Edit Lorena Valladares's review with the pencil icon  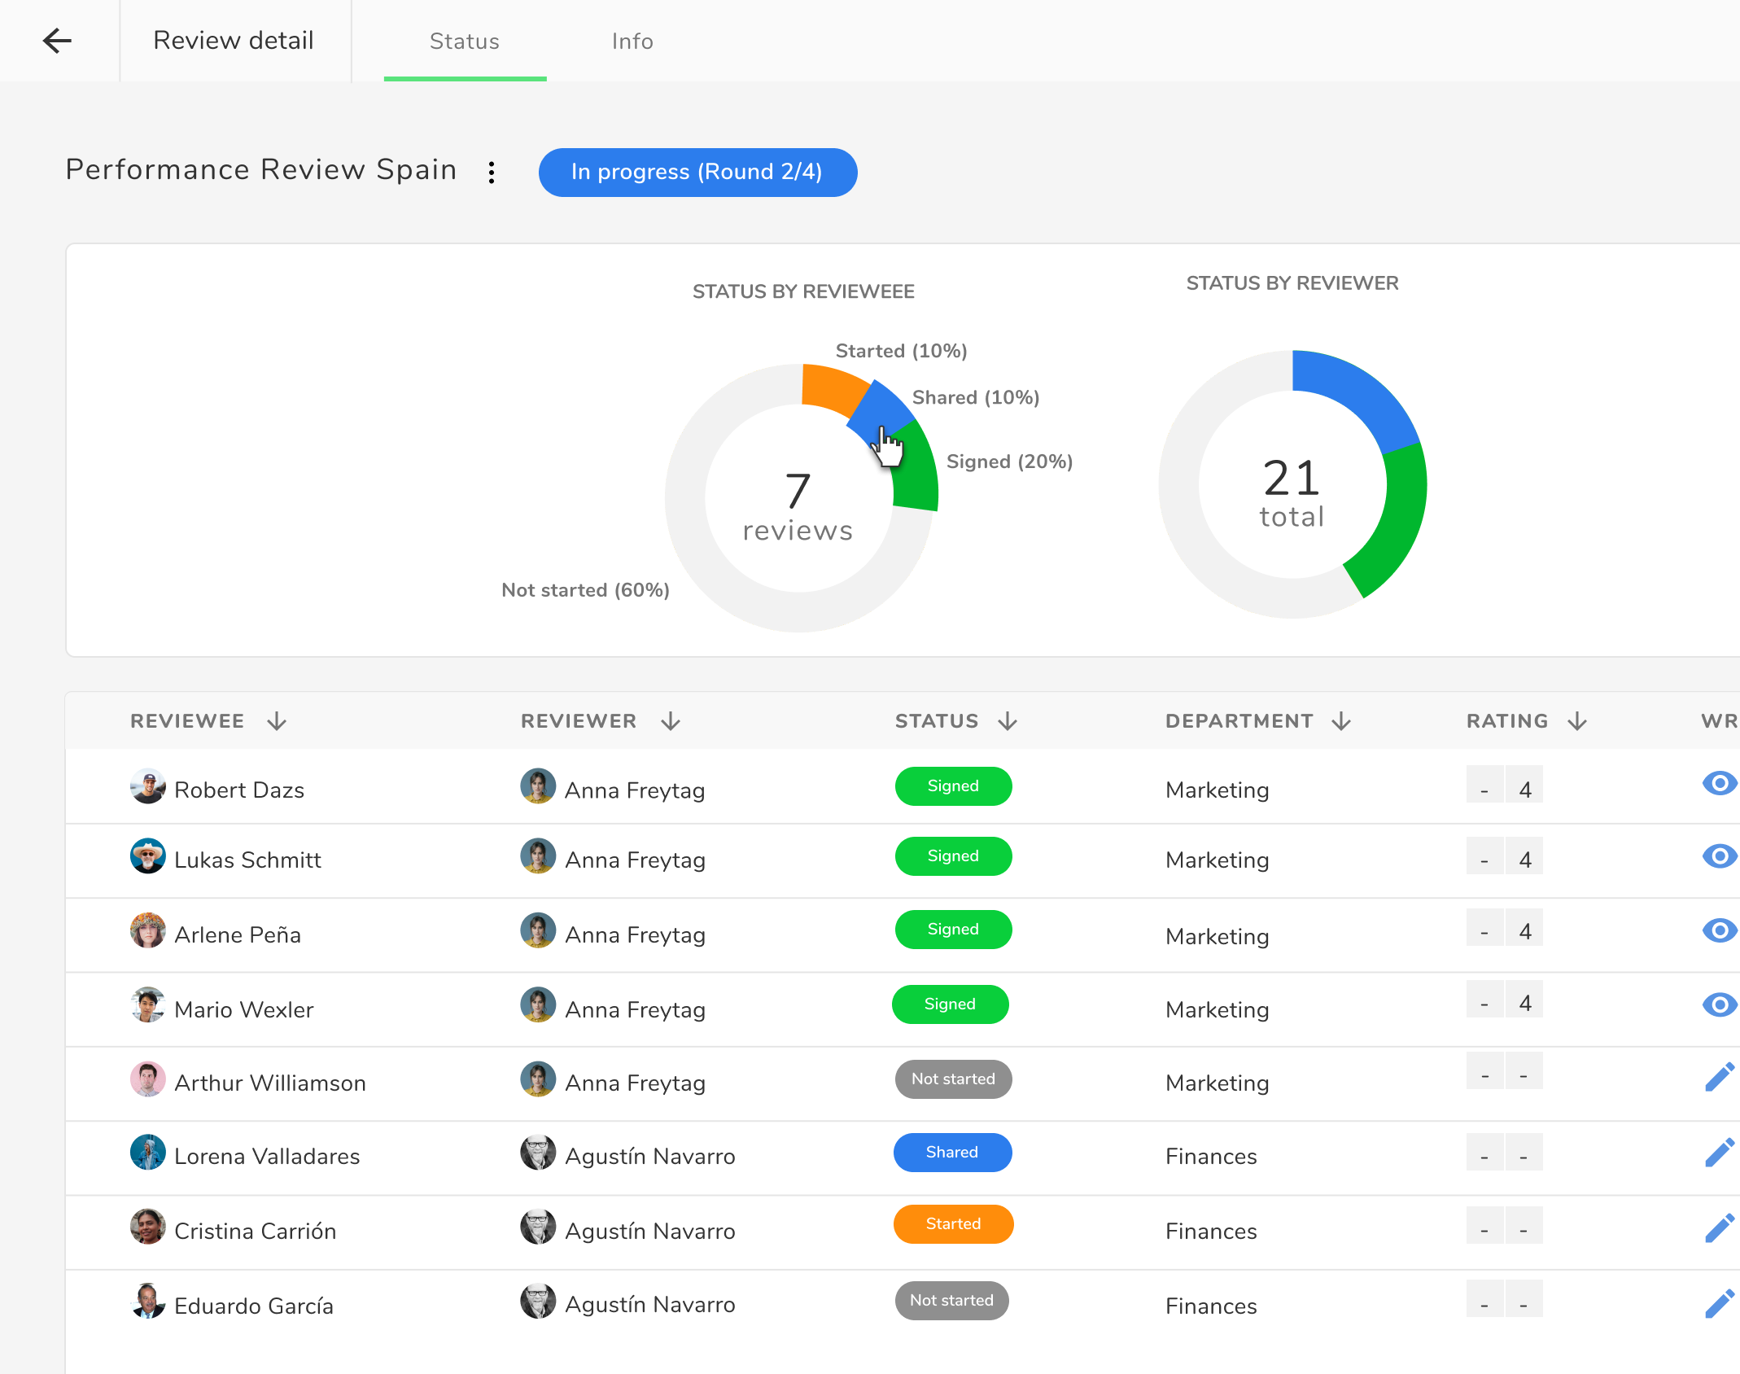point(1719,1151)
